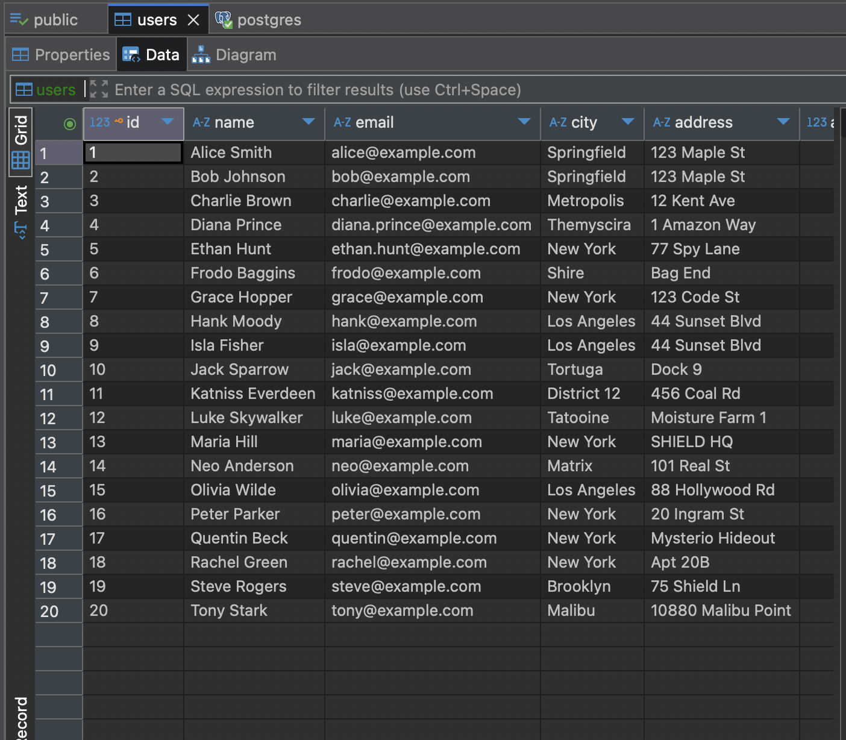
Task: Select row header number 12
Action: pyautogui.click(x=58, y=418)
